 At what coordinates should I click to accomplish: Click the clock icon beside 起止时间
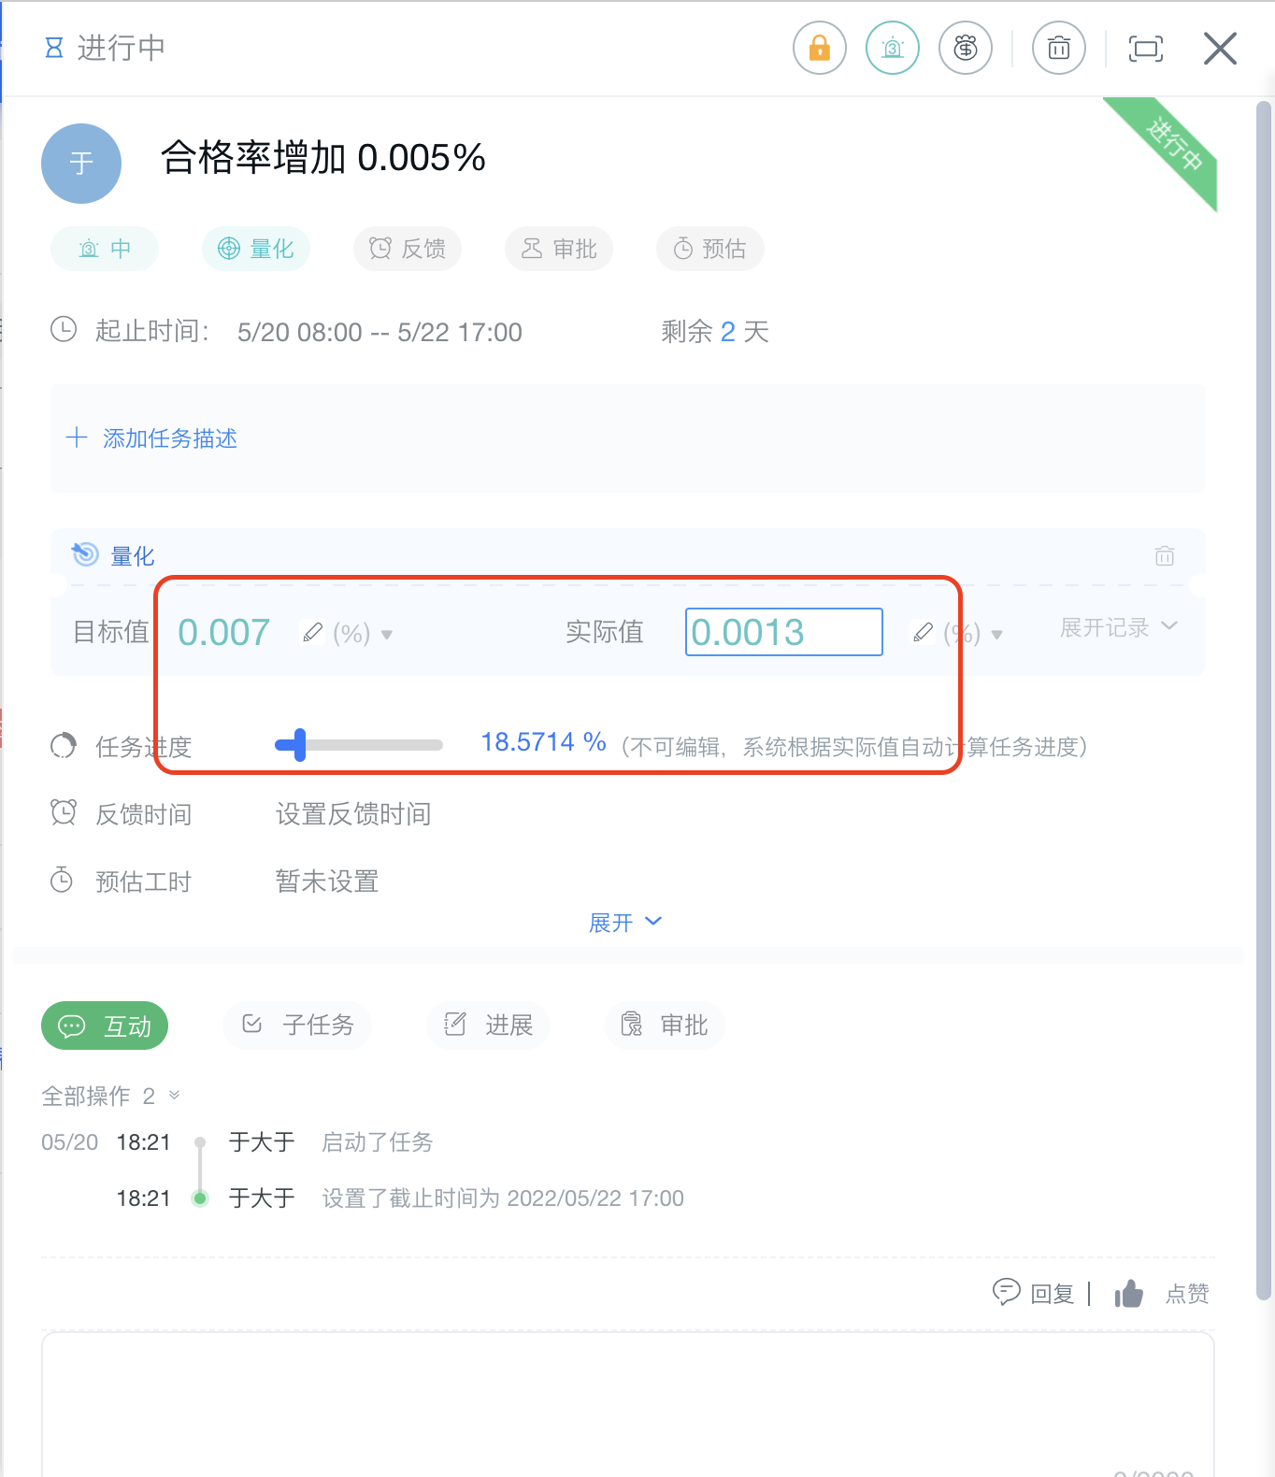(64, 330)
